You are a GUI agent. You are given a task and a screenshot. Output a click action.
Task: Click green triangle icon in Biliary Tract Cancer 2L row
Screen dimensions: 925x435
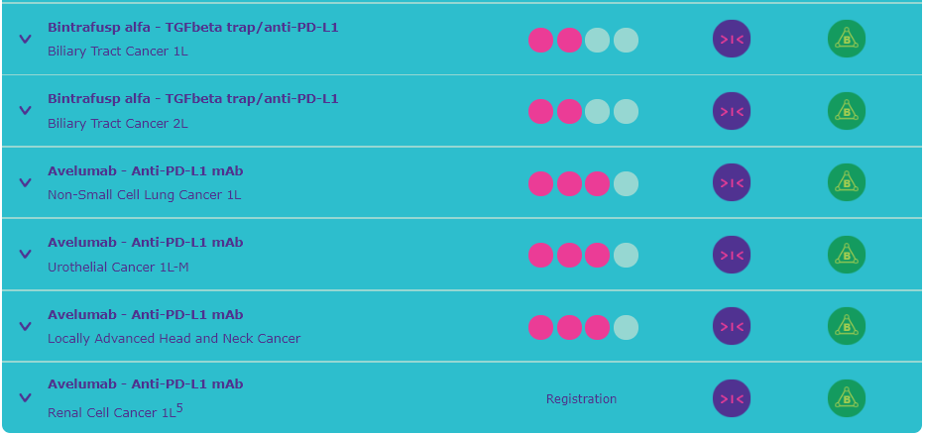[847, 111]
